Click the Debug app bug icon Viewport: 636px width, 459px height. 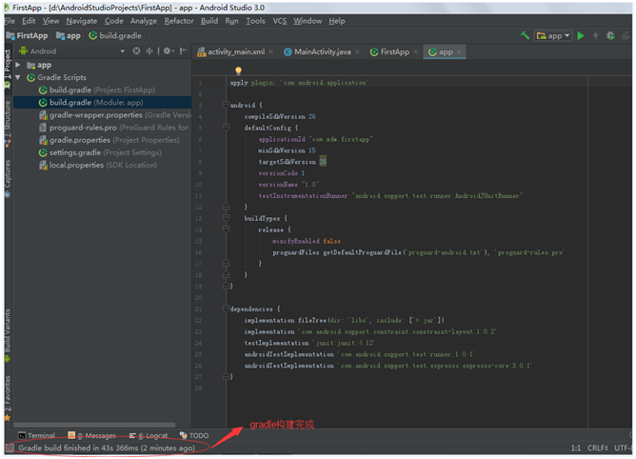coord(610,35)
